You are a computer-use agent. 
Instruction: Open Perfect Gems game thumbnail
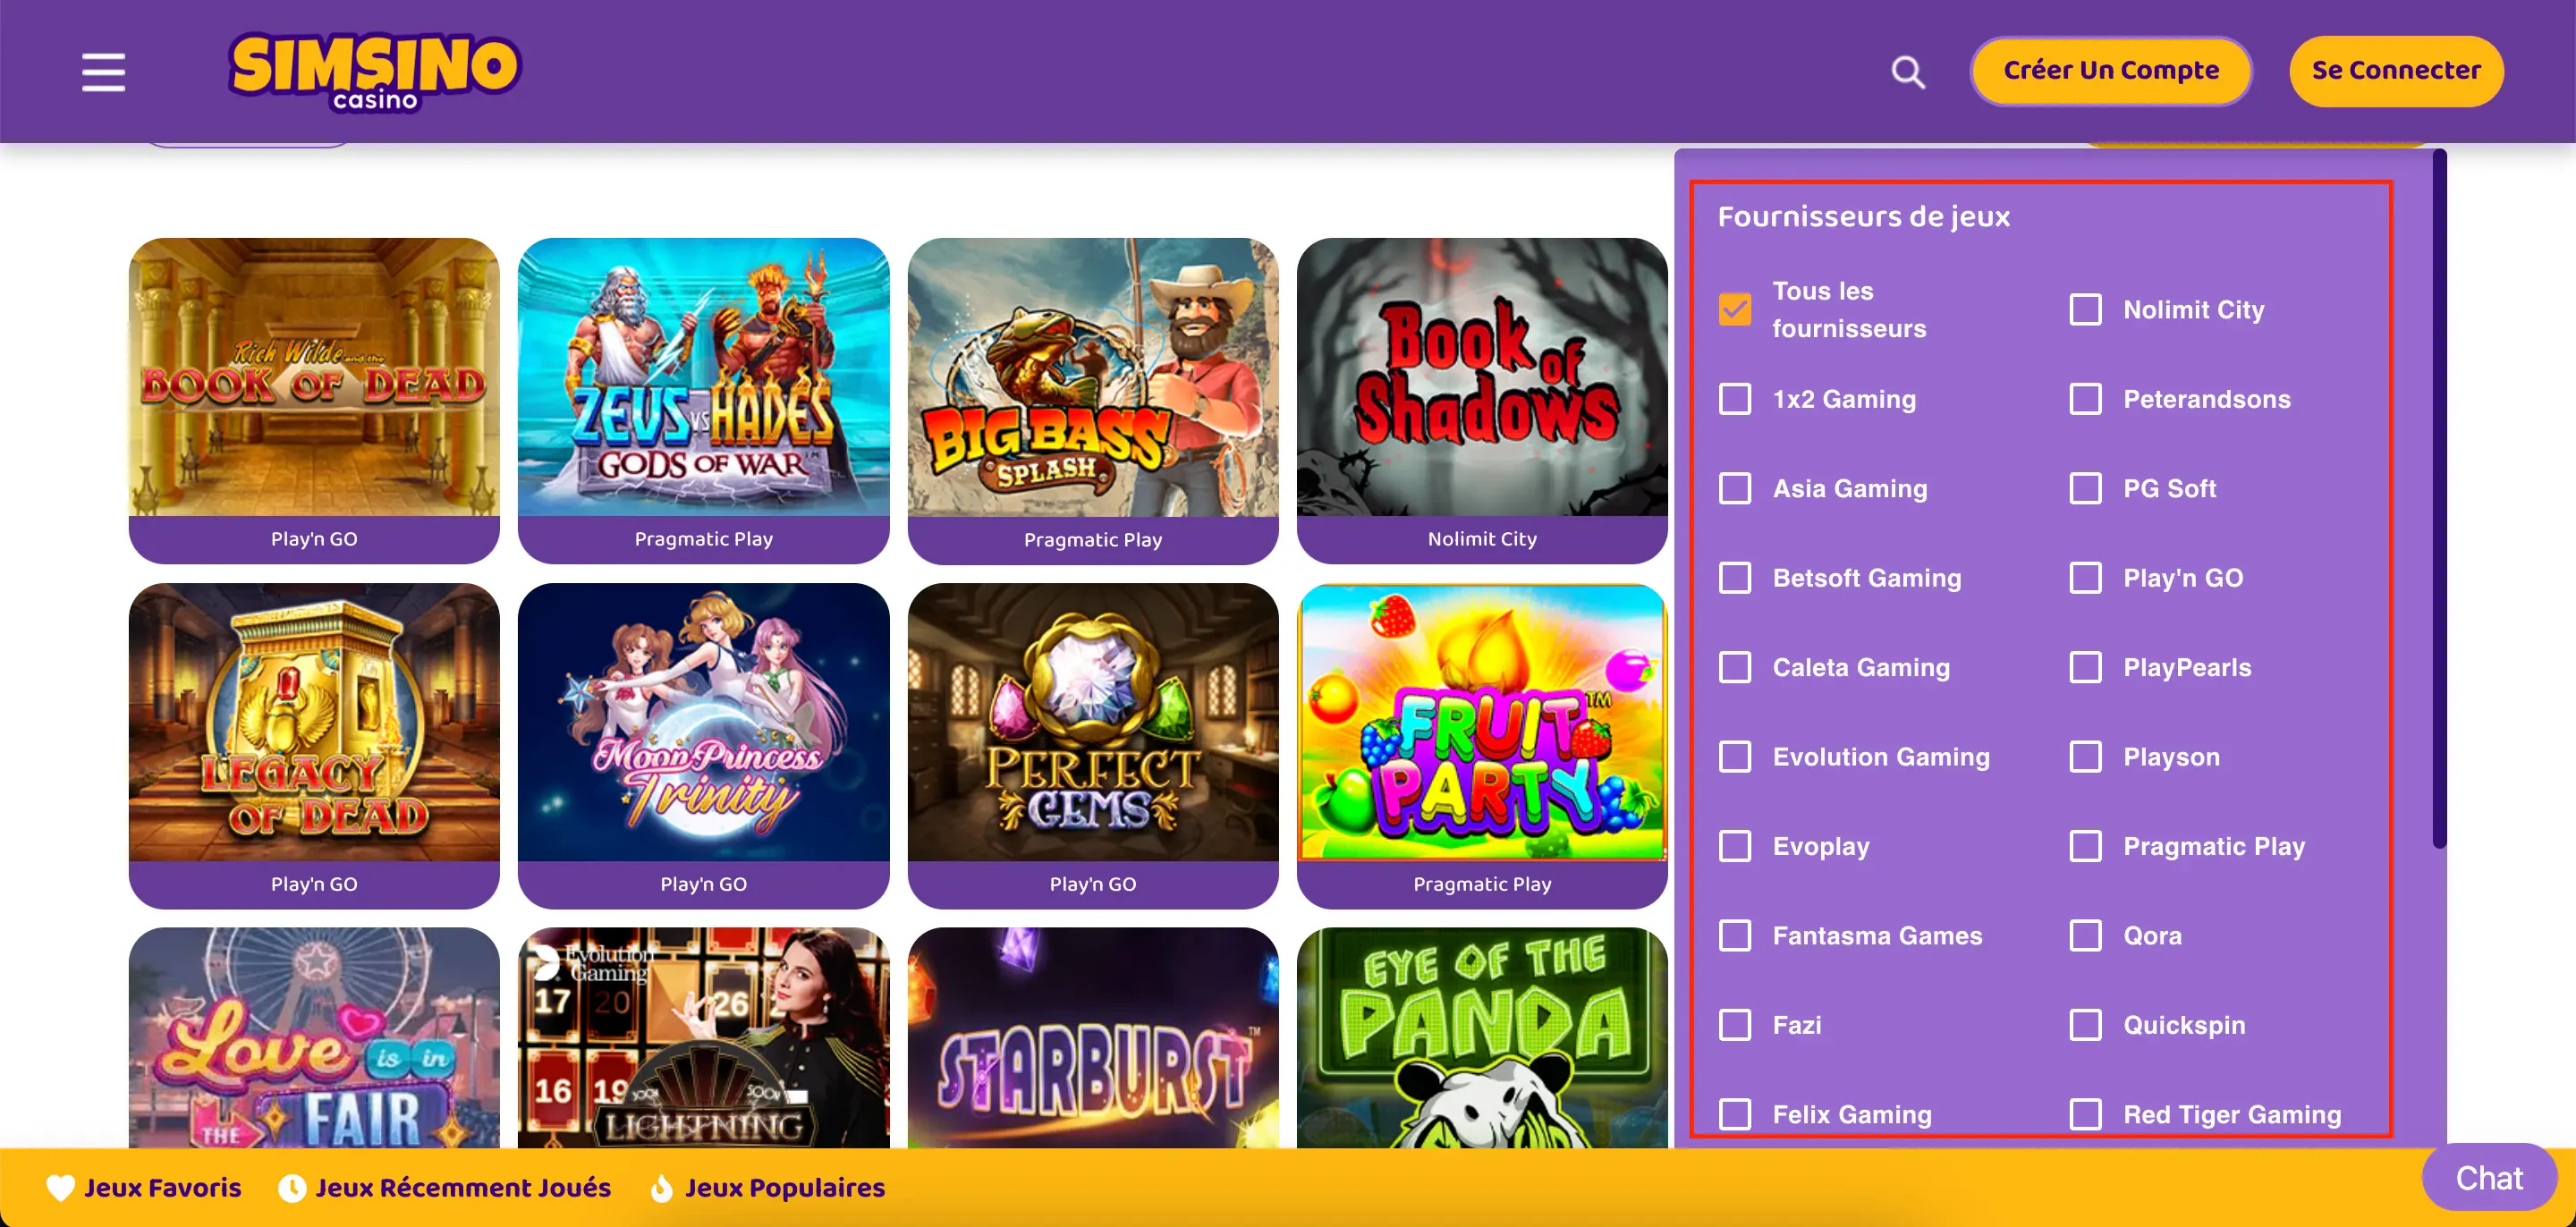[1093, 722]
